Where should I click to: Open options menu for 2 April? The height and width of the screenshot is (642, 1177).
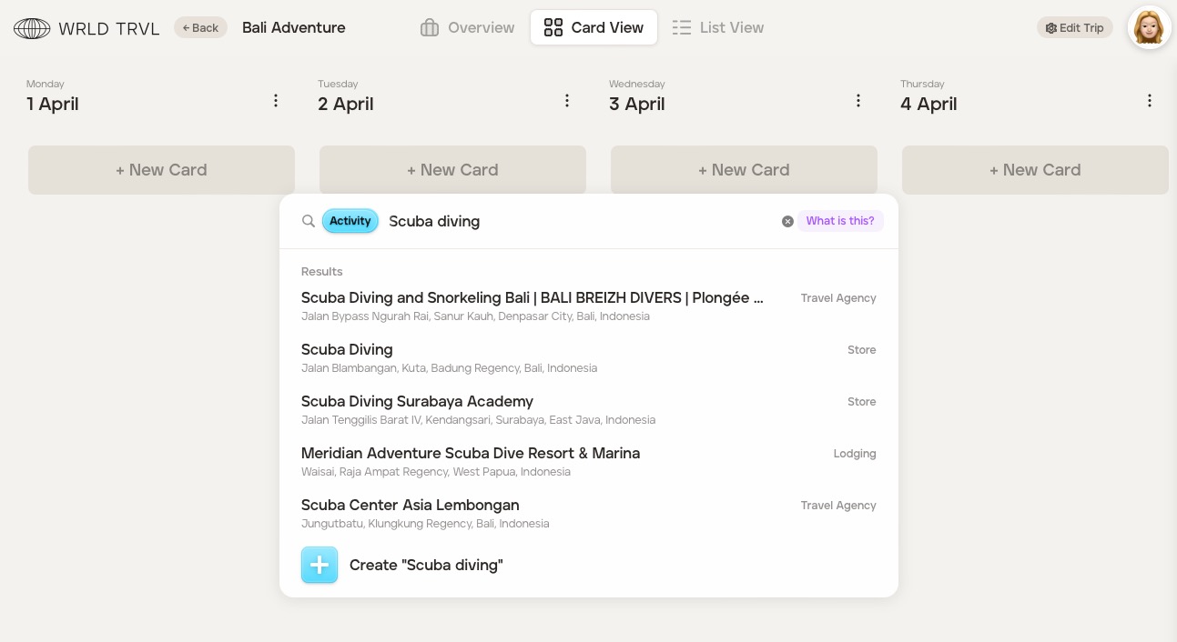click(x=567, y=101)
